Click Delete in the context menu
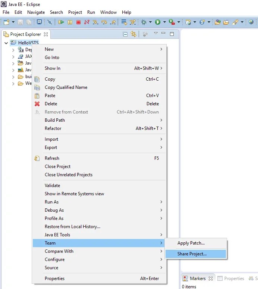The width and height of the screenshot is (258, 289). coord(100,104)
